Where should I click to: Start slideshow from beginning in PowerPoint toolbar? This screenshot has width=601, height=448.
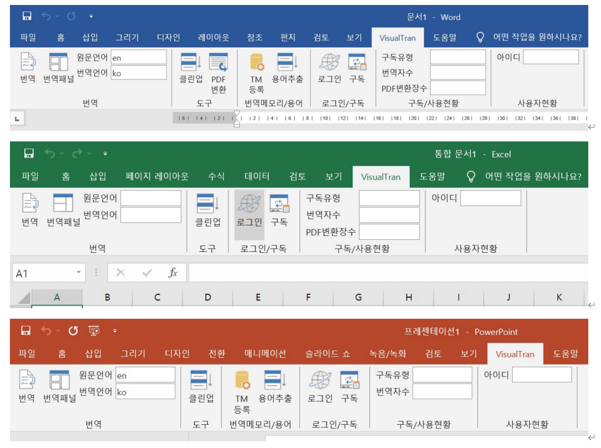point(94,331)
